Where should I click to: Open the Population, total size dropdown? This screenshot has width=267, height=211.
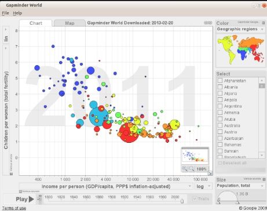click(x=240, y=186)
